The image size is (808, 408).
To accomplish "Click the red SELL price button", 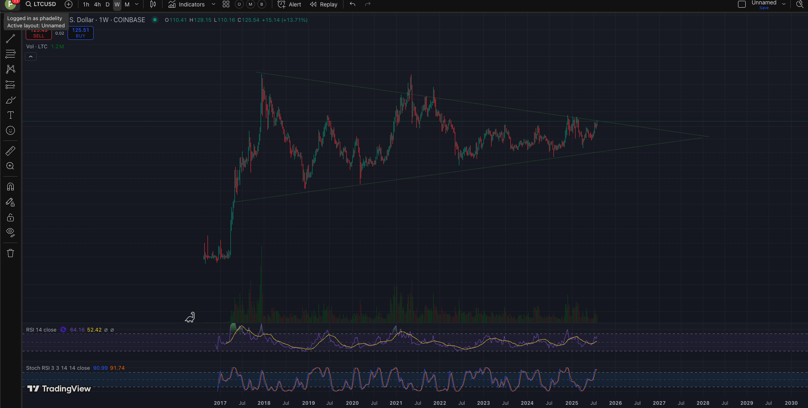I will [39, 33].
